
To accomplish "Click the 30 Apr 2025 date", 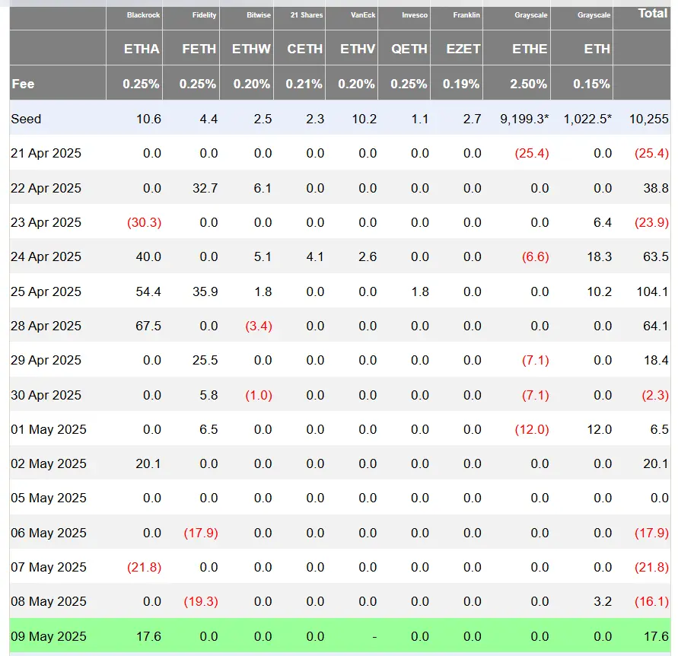I will tap(46, 395).
